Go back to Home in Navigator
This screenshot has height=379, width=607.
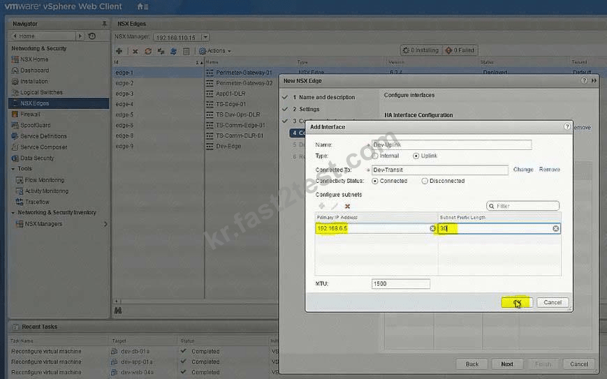pyautogui.click(x=43, y=36)
